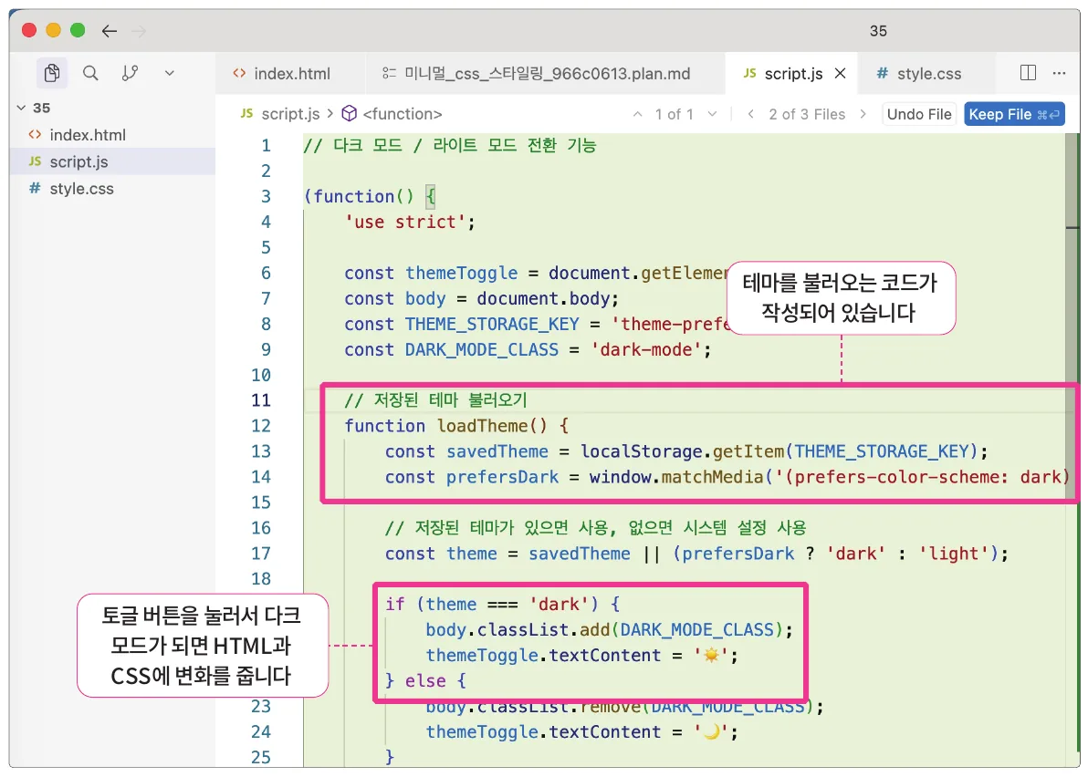The height and width of the screenshot is (777, 1088).
Task: Close the script.js tab
Action: pyautogui.click(x=840, y=73)
